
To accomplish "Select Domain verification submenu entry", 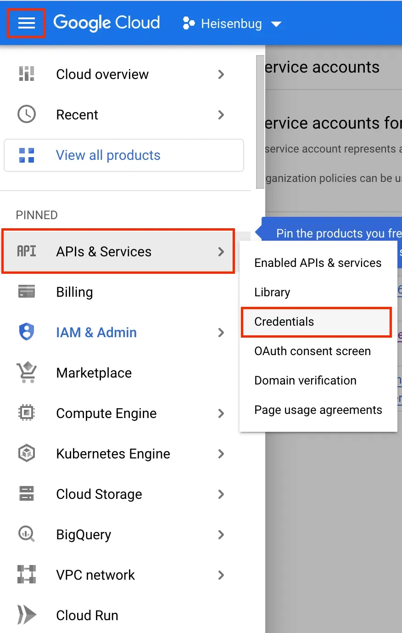I will [x=318, y=380].
